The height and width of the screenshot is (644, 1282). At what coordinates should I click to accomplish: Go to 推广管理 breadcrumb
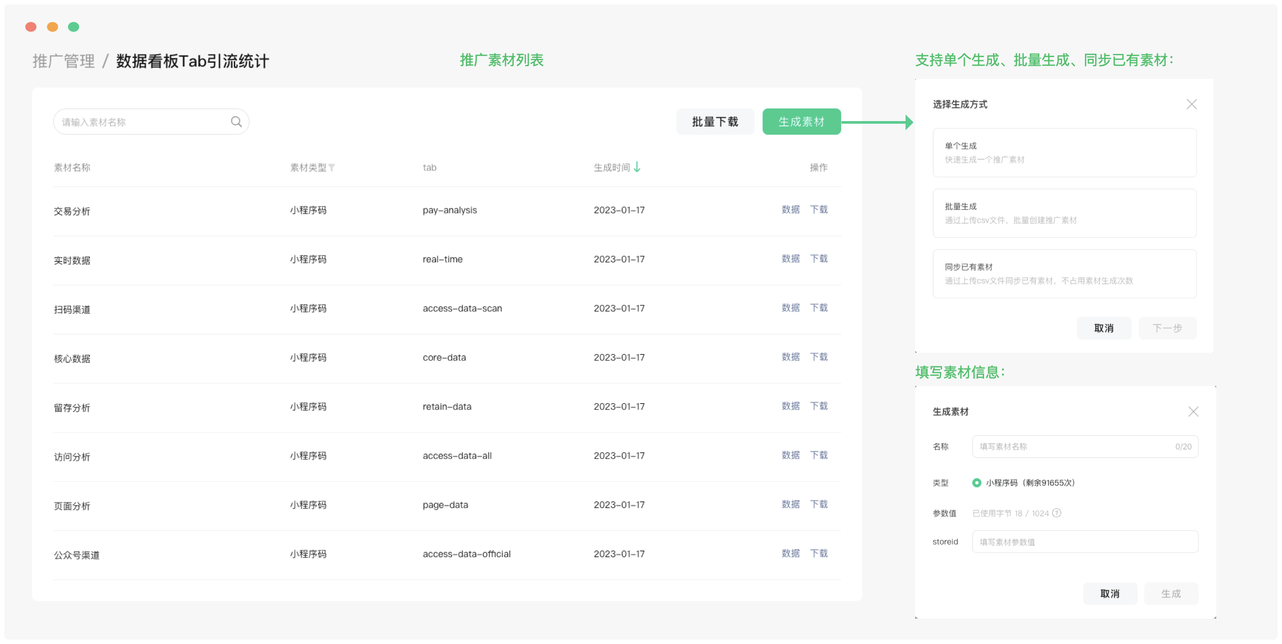[x=64, y=61]
